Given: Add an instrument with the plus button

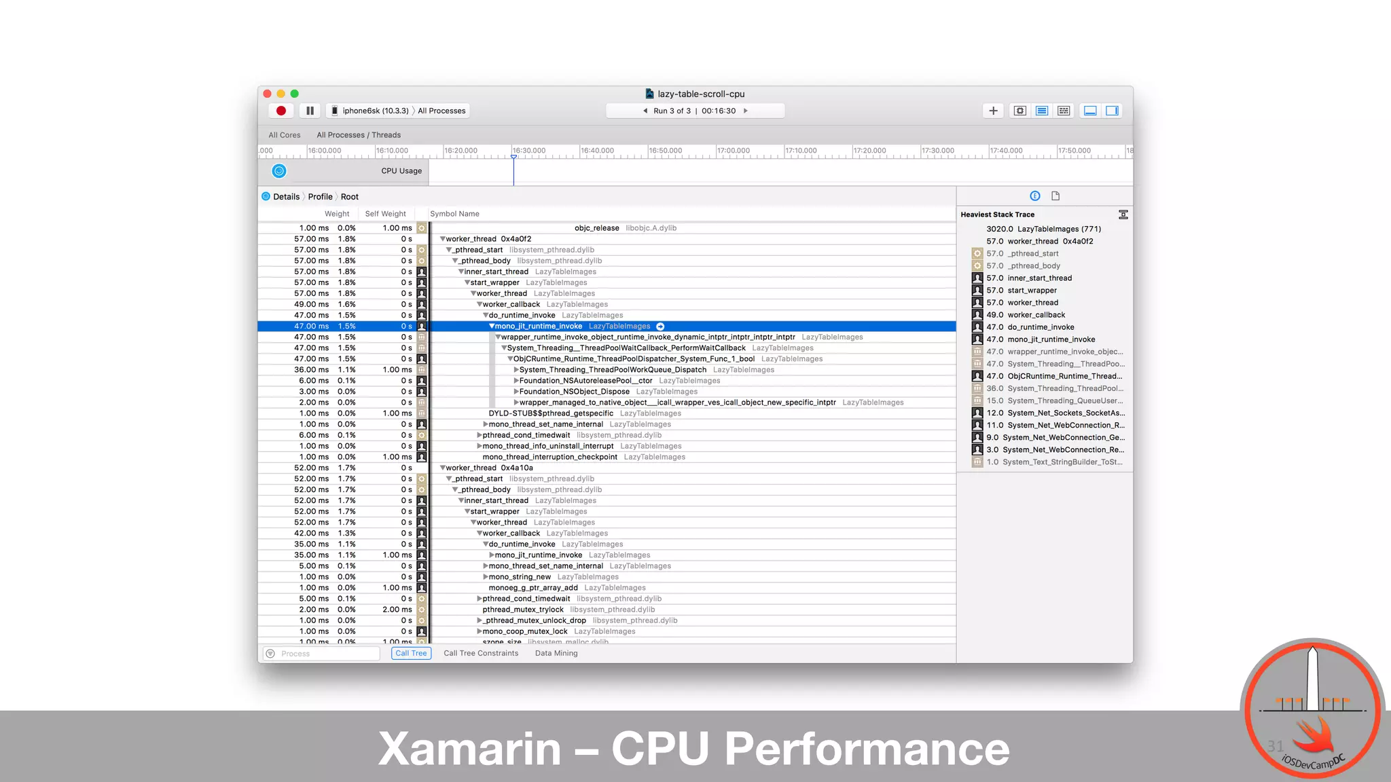Looking at the screenshot, I should click(993, 111).
